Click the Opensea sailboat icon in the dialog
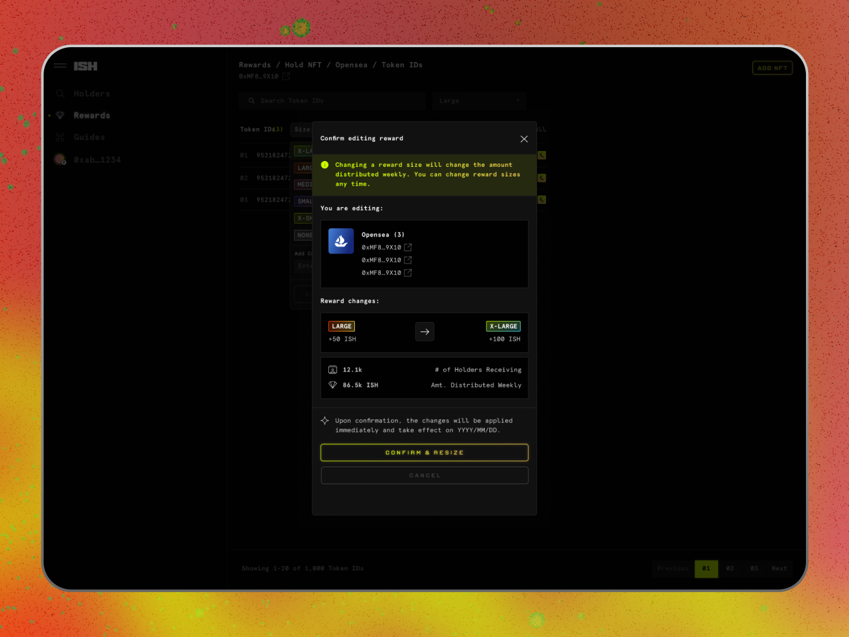Viewport: 849px width, 637px height. pos(341,241)
